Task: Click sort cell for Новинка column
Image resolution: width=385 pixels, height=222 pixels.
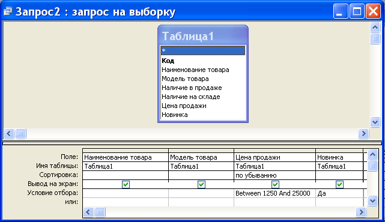Action: (x=339, y=175)
